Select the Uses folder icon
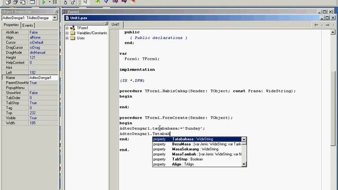 point(73,38)
